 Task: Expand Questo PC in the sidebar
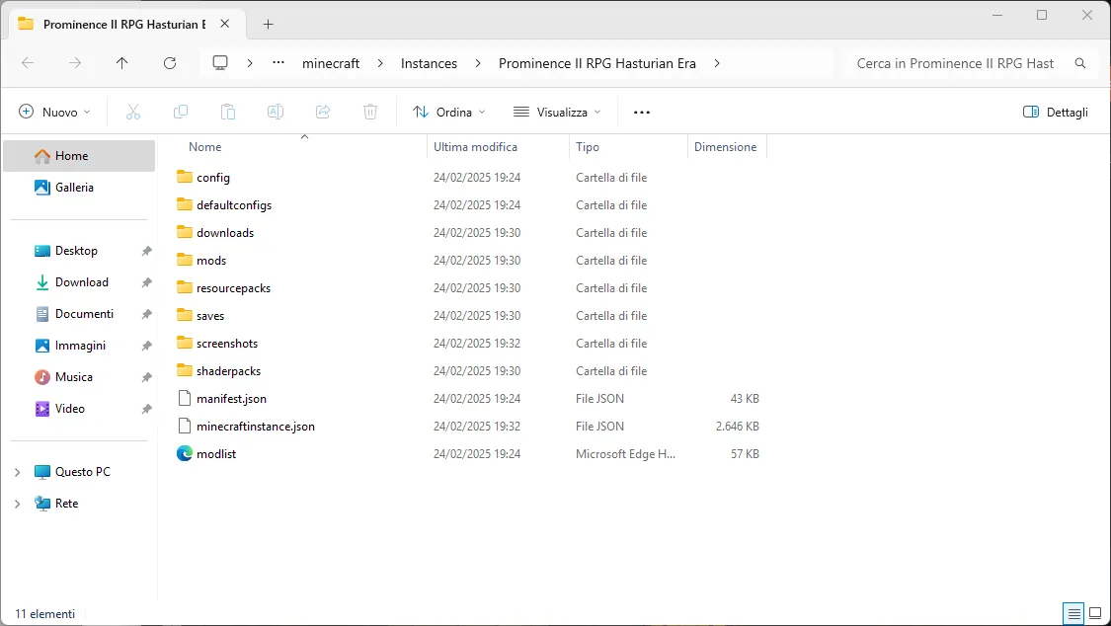tap(18, 471)
